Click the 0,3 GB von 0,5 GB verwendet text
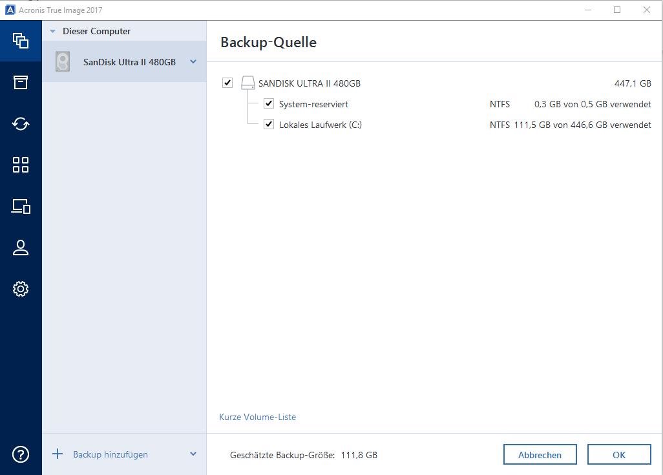This screenshot has width=663, height=475. pos(593,104)
